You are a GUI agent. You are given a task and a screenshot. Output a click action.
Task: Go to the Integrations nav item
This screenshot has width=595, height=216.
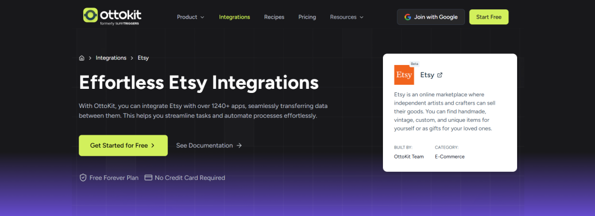tap(235, 17)
